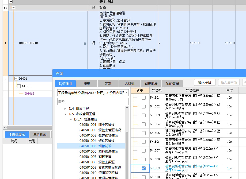Viewport: 246px width, 179px height.
Task: Open the 工料机显示 tab
Action: click(x=17, y=134)
